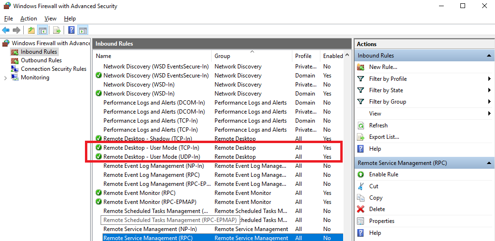This screenshot has height=241, width=495.
Task: Click the Windows Firewall title bar icon
Action: pos(7,6)
